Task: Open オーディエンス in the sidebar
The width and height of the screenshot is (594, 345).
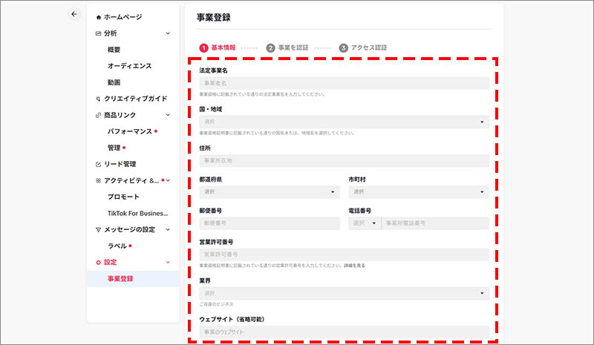Action: click(x=129, y=66)
